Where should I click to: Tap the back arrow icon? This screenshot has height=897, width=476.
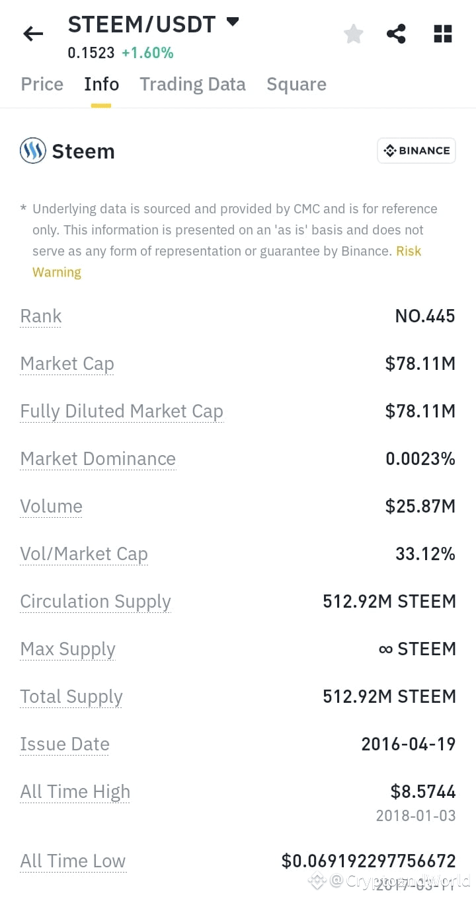coord(33,34)
